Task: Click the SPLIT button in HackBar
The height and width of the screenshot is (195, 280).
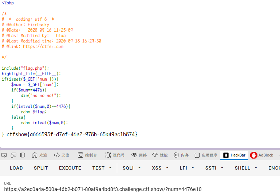Action: coord(41,168)
